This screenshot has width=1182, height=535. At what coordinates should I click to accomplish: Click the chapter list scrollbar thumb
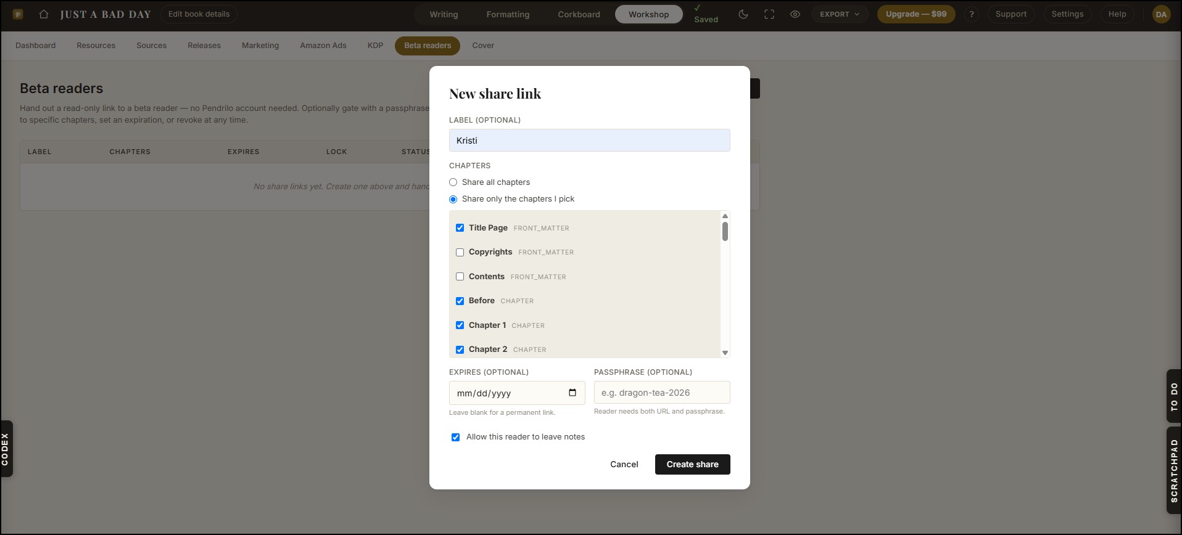(725, 231)
